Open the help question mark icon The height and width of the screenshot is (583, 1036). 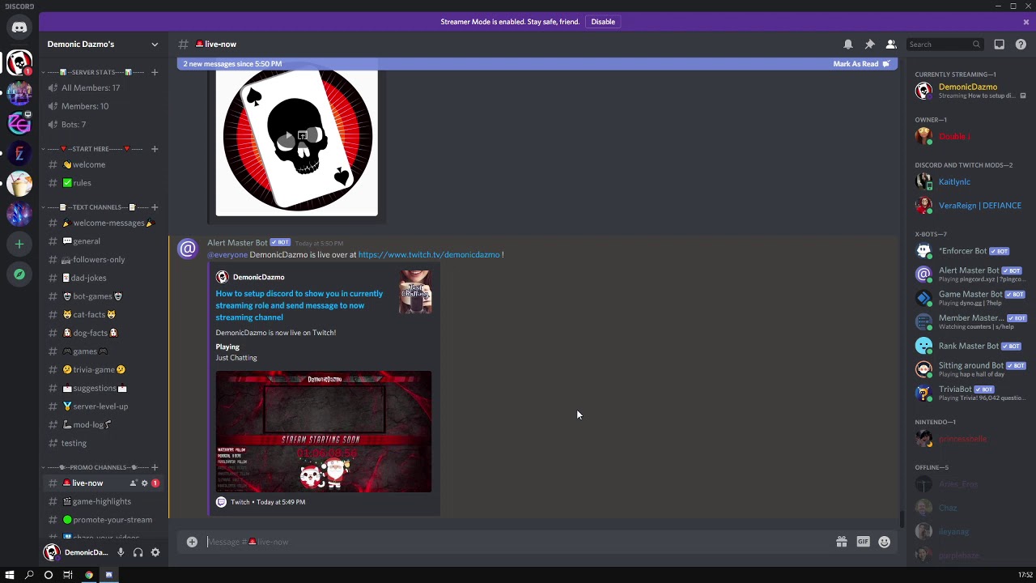(1021, 45)
